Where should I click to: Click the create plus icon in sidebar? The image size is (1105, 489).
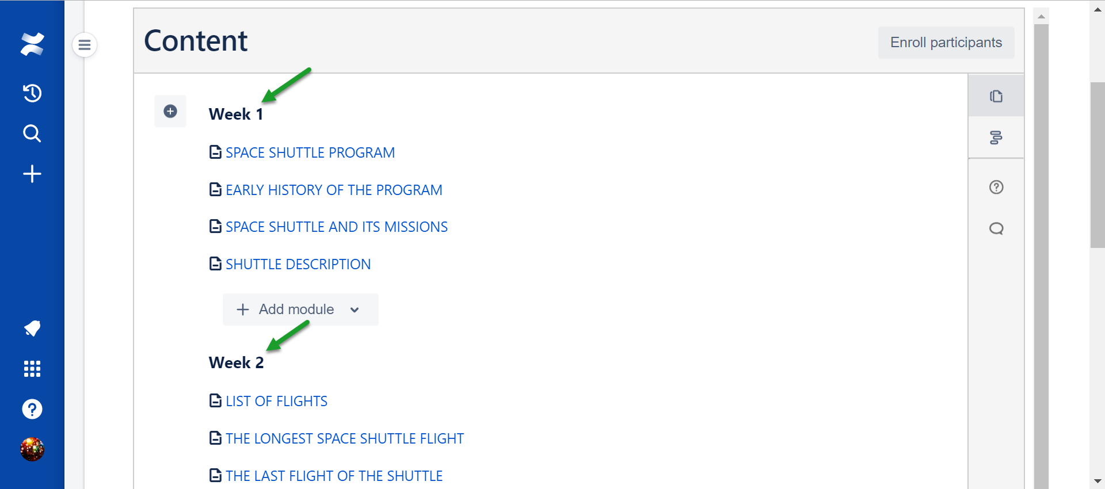[32, 174]
